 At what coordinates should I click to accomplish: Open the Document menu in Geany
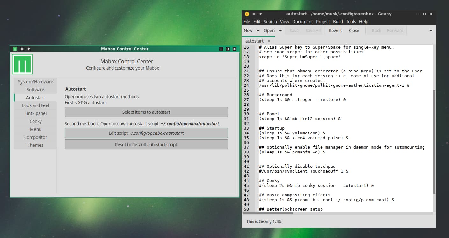(x=302, y=22)
